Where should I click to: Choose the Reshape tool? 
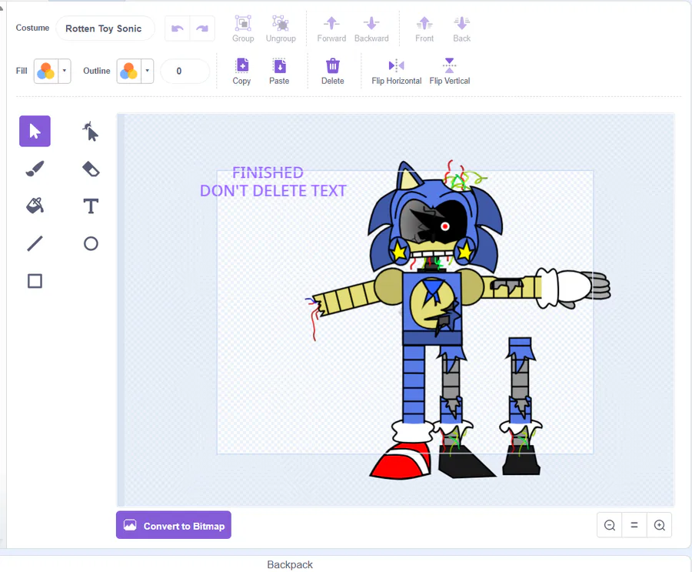click(x=91, y=132)
